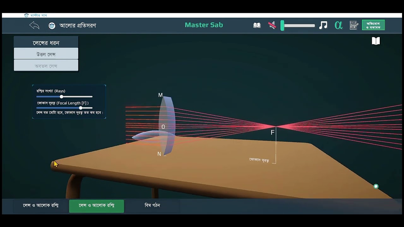Click the optical center label O
This screenshot has width=404, height=227.
(x=163, y=127)
